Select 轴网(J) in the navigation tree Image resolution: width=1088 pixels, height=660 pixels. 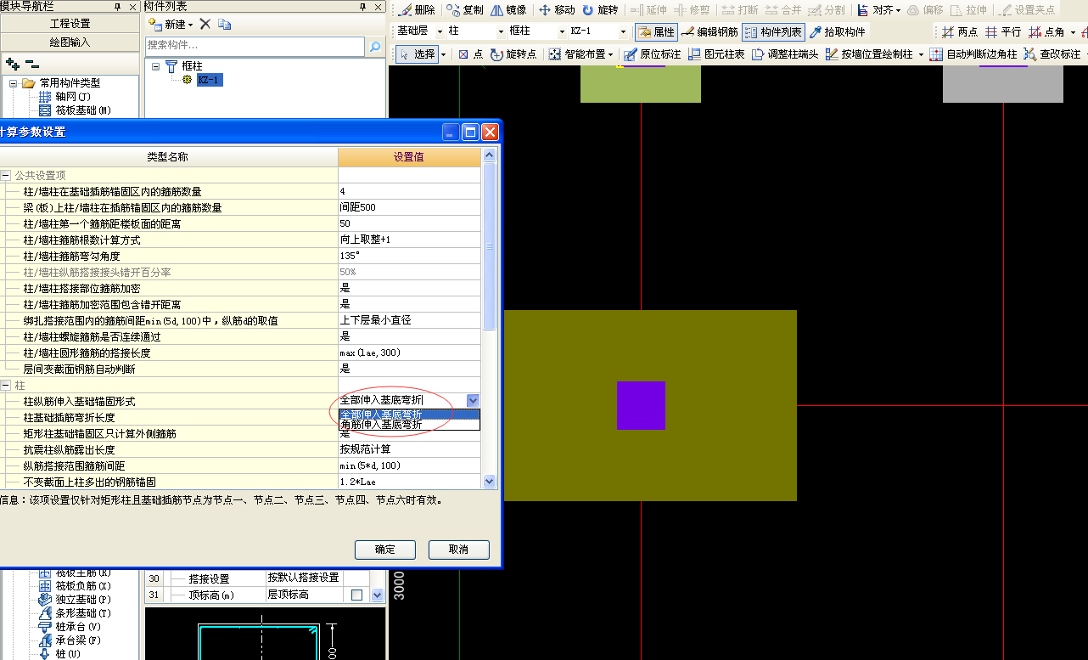[73, 97]
